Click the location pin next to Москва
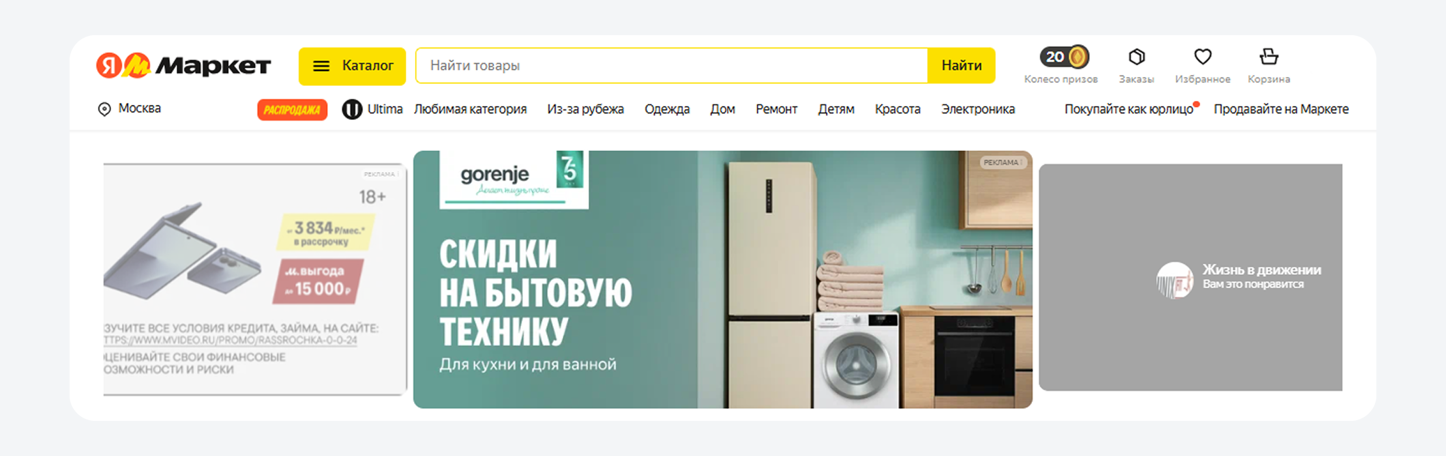Image resolution: width=1446 pixels, height=456 pixels. coord(104,109)
